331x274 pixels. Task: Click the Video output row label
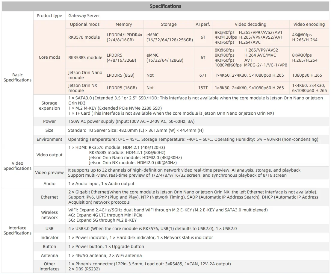49,155
